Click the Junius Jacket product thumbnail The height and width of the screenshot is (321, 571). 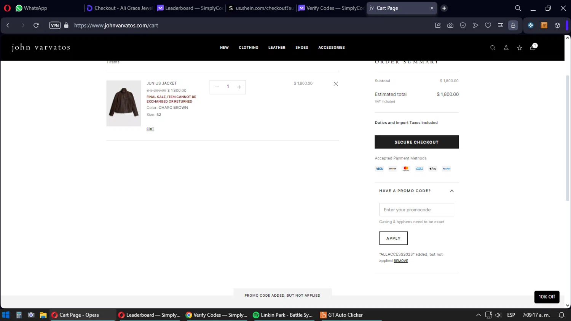124,103
